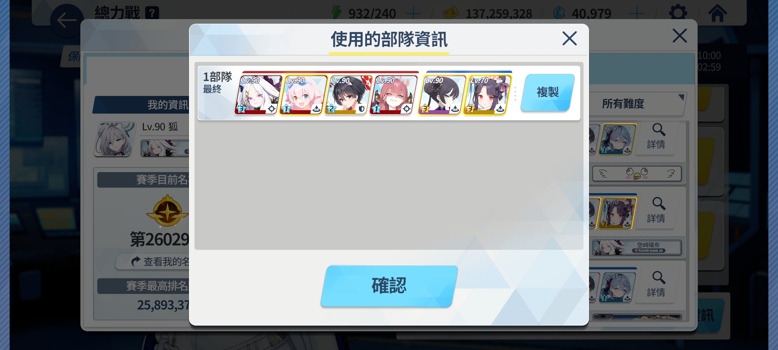The width and height of the screenshot is (778, 350).
Task: Select the 1部隊 最終 team row label
Action: 217,82
